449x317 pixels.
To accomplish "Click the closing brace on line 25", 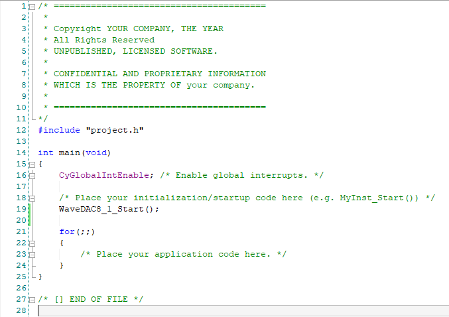I will click(40, 277).
